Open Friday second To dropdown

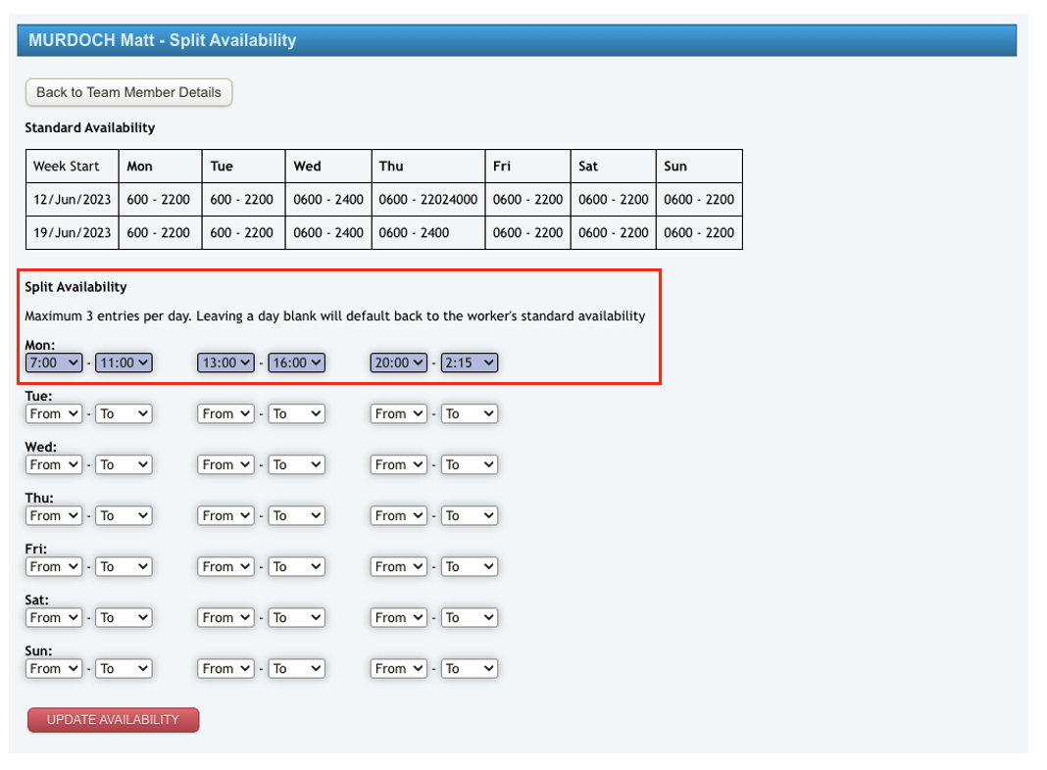(x=296, y=567)
